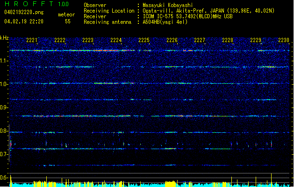Click the 2224 time marker
This screenshot has height=187, width=294.
(116, 40)
